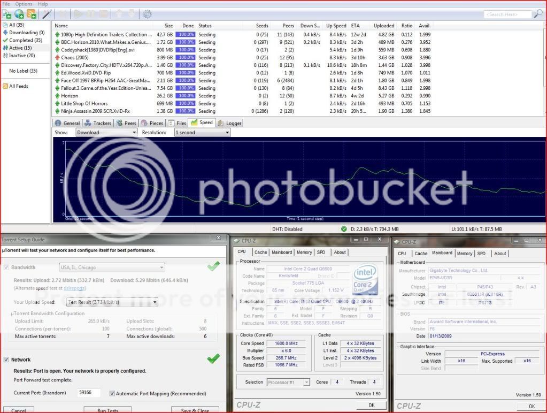Open the Processor #1 selection dropdown

click(288, 383)
